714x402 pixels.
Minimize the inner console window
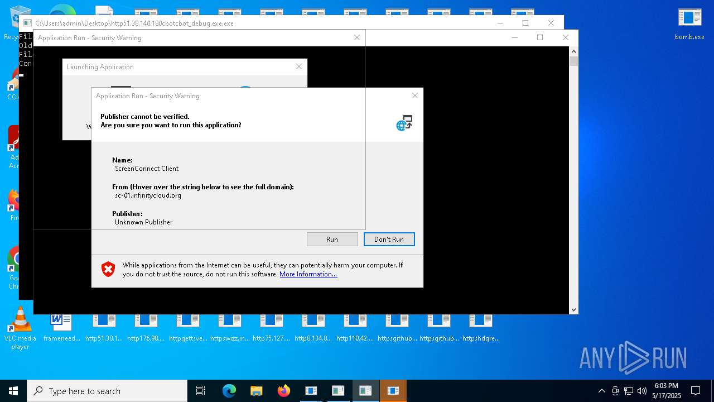[514, 37]
